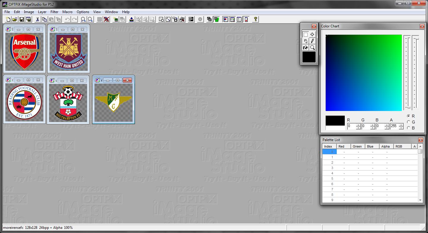
Task: Select the rectangular marquee selection tool
Action: (x=306, y=35)
